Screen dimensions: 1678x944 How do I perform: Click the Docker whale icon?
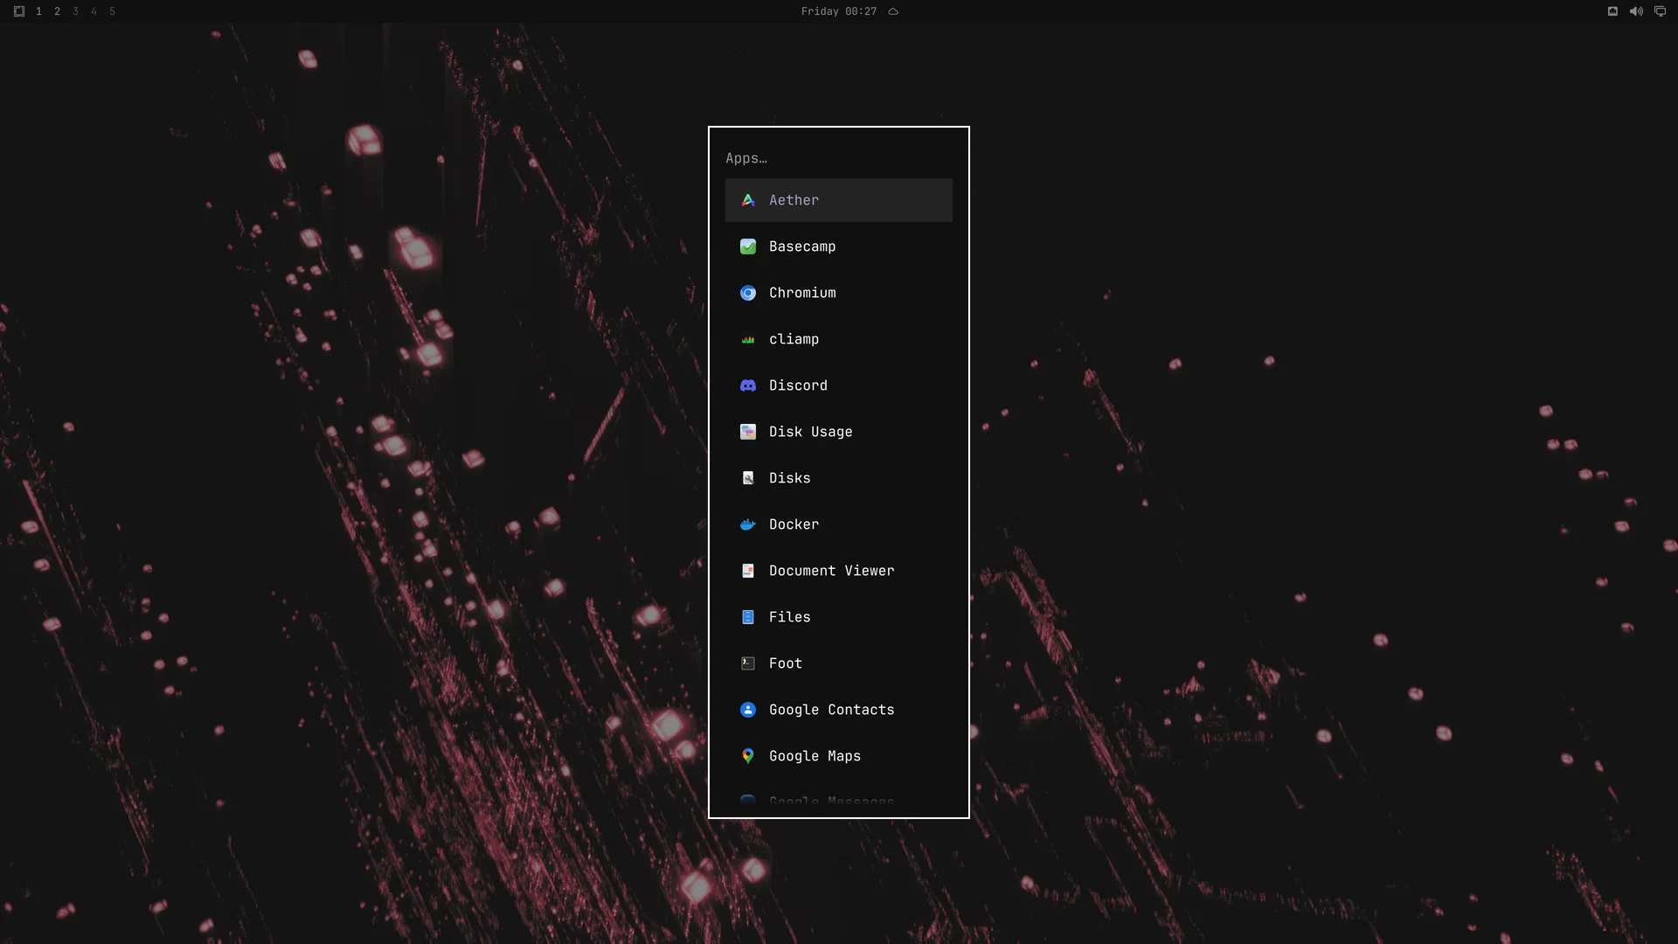pos(748,524)
